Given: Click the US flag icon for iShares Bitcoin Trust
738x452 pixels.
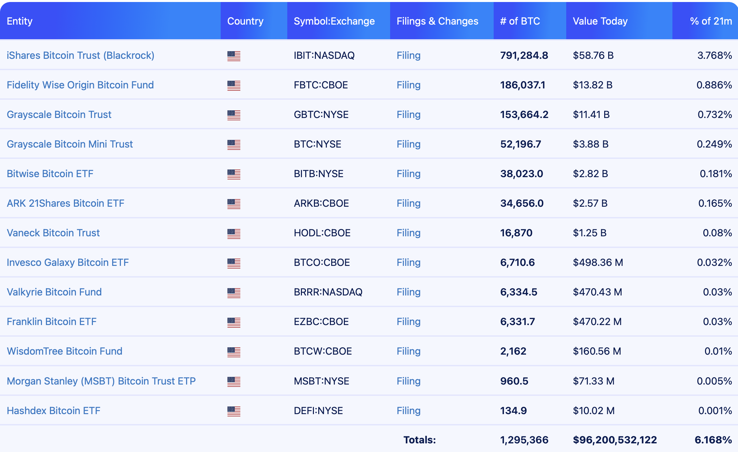Looking at the screenshot, I should point(234,56).
